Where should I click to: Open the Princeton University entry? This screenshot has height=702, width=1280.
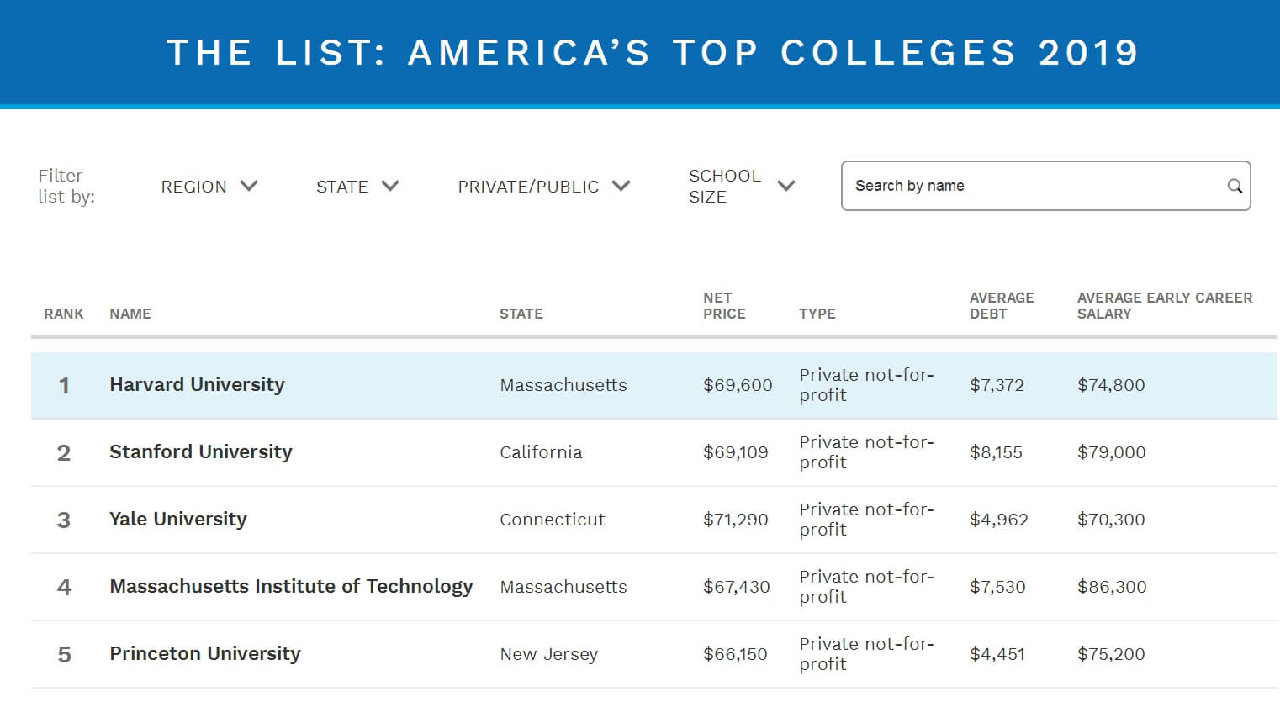coord(204,653)
